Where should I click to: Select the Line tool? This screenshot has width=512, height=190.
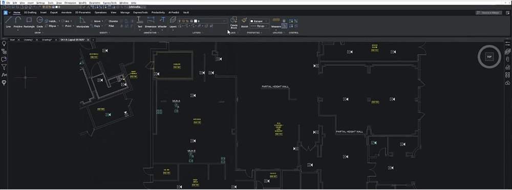pos(8,22)
